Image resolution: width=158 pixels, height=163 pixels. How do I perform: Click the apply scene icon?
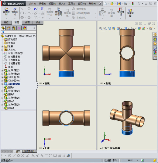coord(144,28)
